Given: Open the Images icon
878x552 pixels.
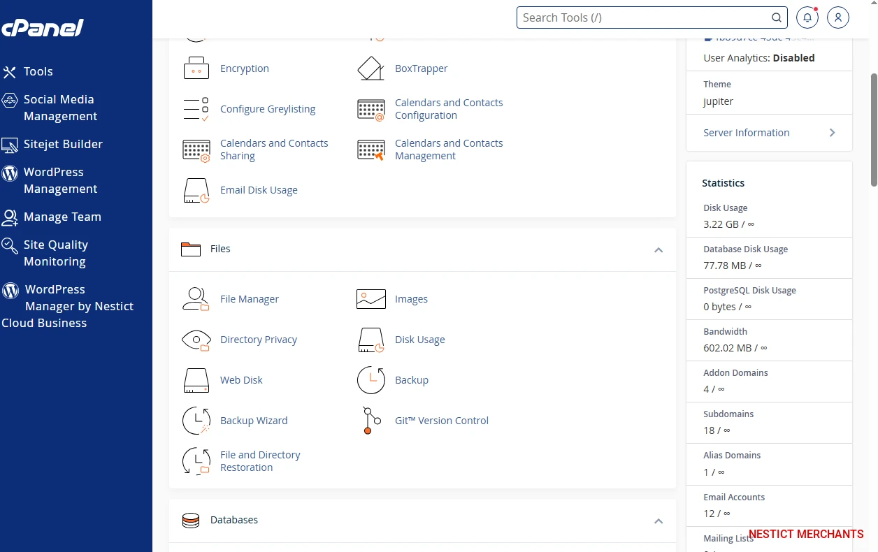Looking at the screenshot, I should [371, 299].
